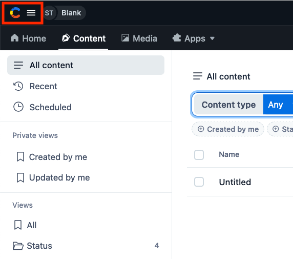
Task: Click the Home house icon
Action: [14, 38]
